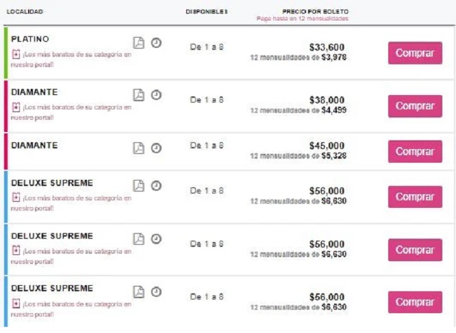Click the clock icon in the second Deluxe Supreme row
Viewport: 456px width, 333px height.
pos(156,239)
